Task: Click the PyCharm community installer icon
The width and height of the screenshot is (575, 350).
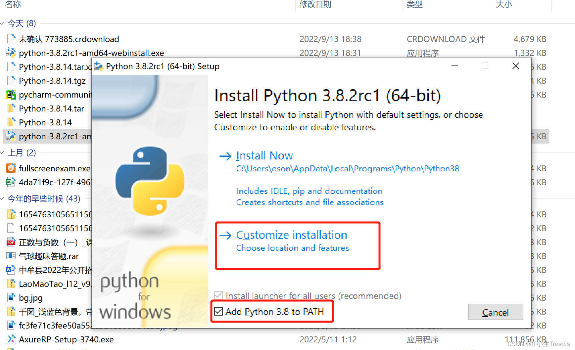Action: pos(11,95)
